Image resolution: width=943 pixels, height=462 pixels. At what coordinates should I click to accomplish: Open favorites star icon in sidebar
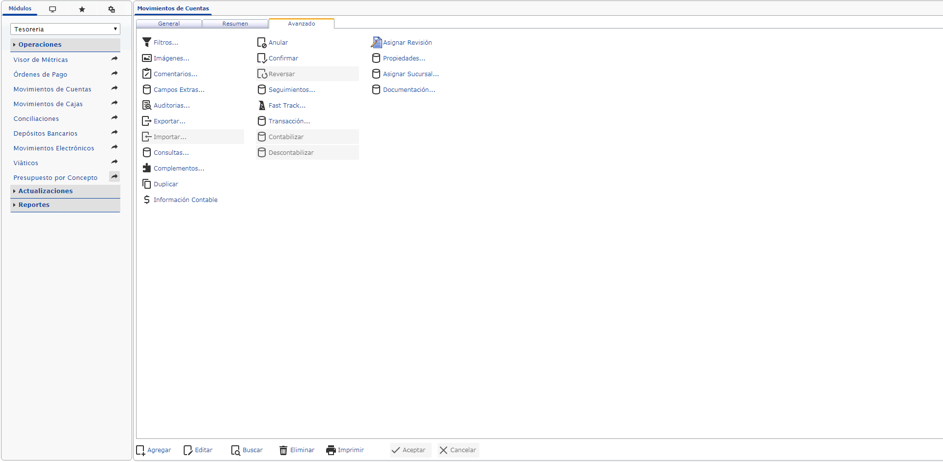point(82,9)
